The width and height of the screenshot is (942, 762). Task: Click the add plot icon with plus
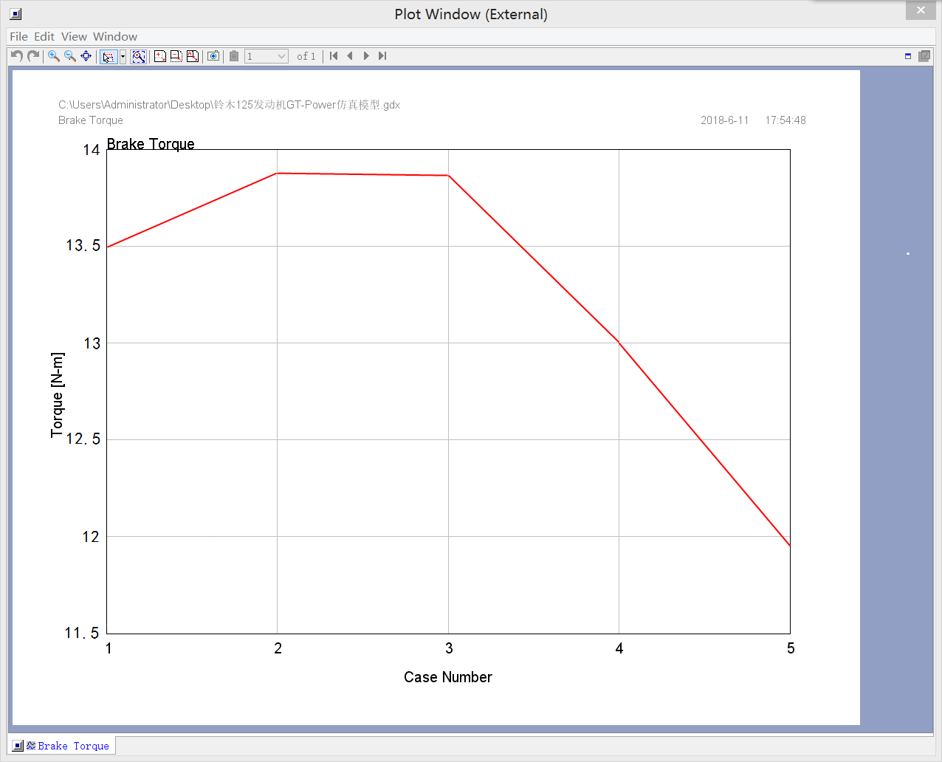pos(160,56)
